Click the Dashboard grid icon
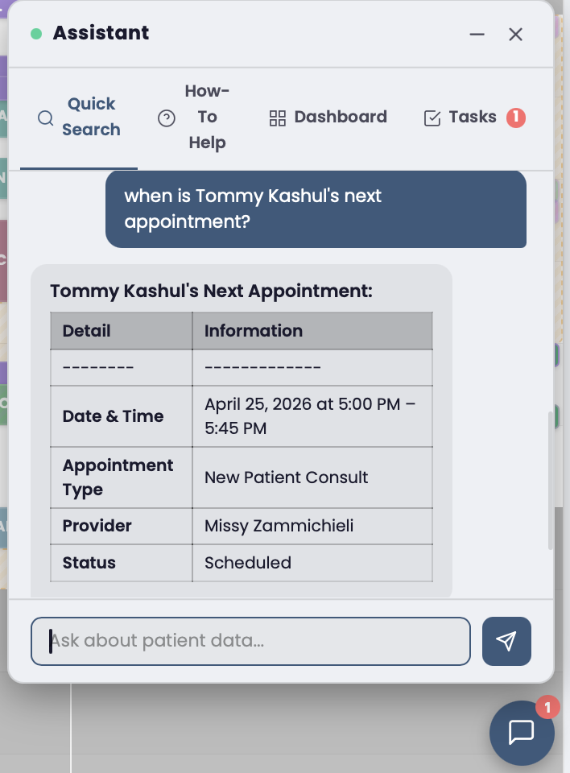The height and width of the screenshot is (773, 570). click(278, 118)
